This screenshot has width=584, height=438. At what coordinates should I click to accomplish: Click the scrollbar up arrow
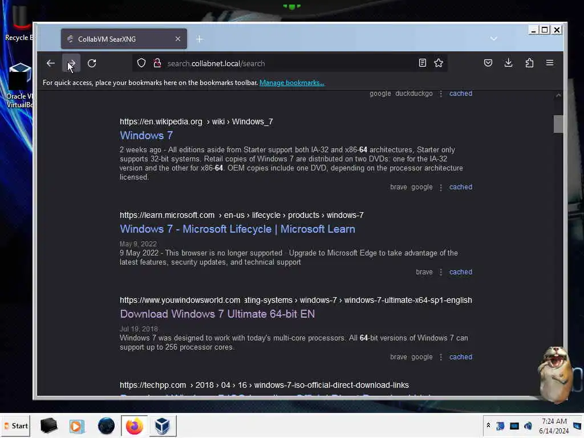558,95
